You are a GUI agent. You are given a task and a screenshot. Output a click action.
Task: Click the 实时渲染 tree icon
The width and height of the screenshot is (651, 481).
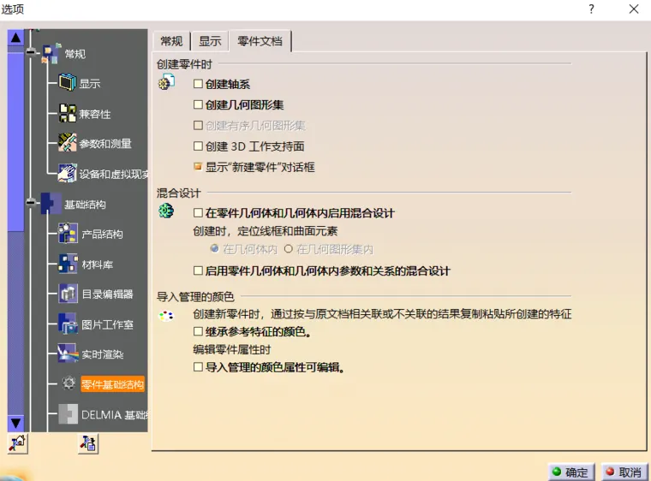tap(68, 353)
